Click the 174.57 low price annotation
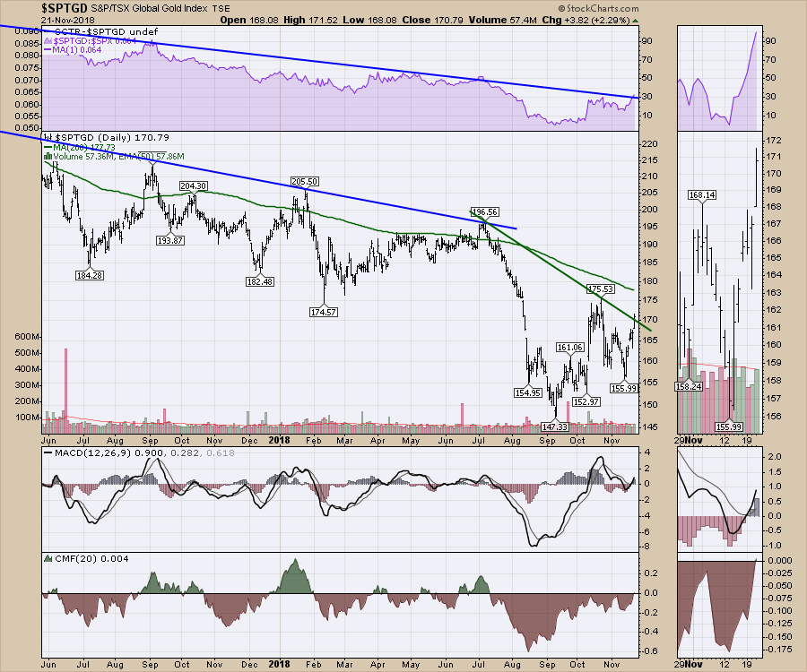Viewport: 807px width, 672px height. [323, 312]
